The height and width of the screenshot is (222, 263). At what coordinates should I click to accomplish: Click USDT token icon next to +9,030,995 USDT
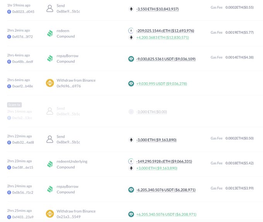coord(131,84)
